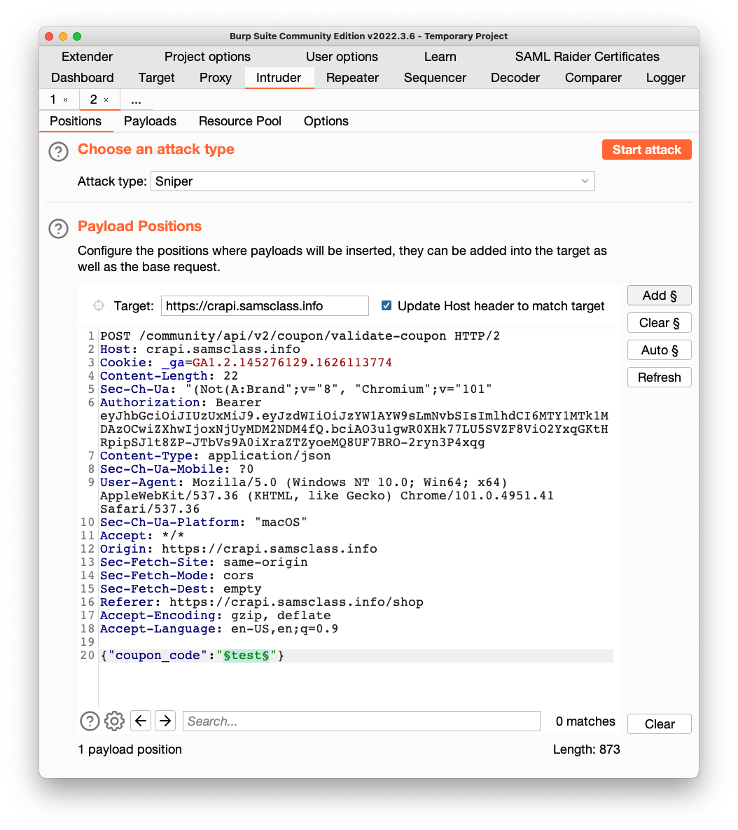
Task: Click the Sec-Fetch-Mode: cors line
Action: [x=176, y=575]
